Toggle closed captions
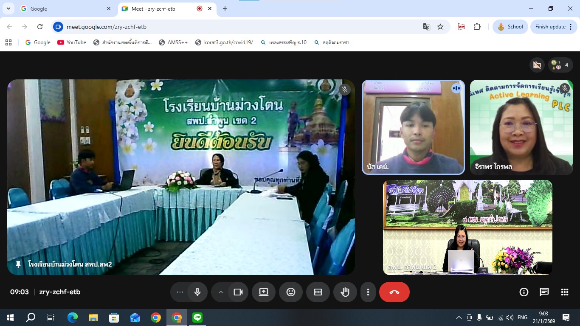 point(318,292)
